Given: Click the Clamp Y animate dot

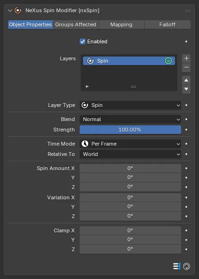Looking at the screenshot, I should (186, 240).
